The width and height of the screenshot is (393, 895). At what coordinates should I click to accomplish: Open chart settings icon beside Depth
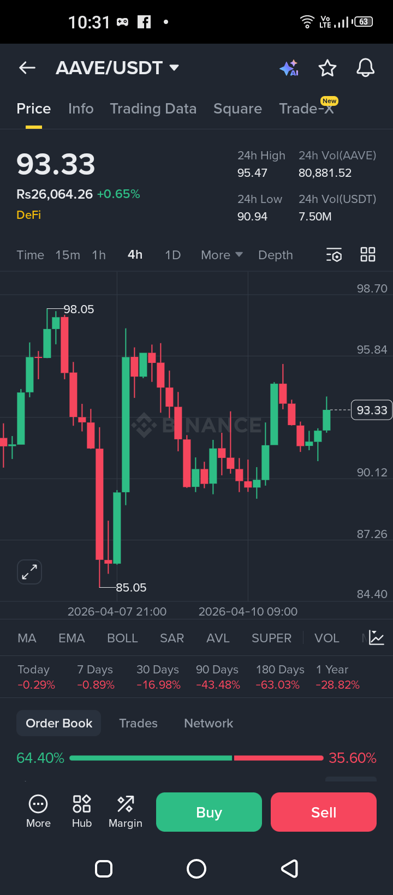334,255
